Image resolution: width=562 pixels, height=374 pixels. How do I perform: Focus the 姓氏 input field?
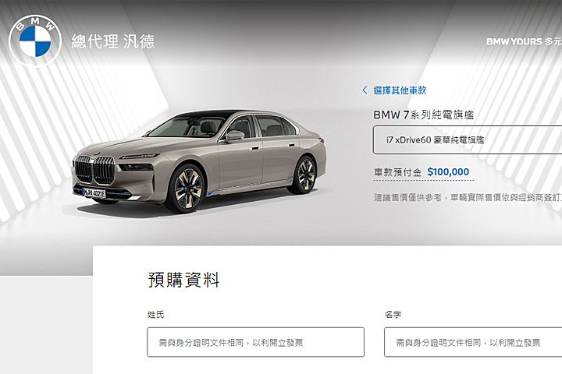pyautogui.click(x=255, y=342)
